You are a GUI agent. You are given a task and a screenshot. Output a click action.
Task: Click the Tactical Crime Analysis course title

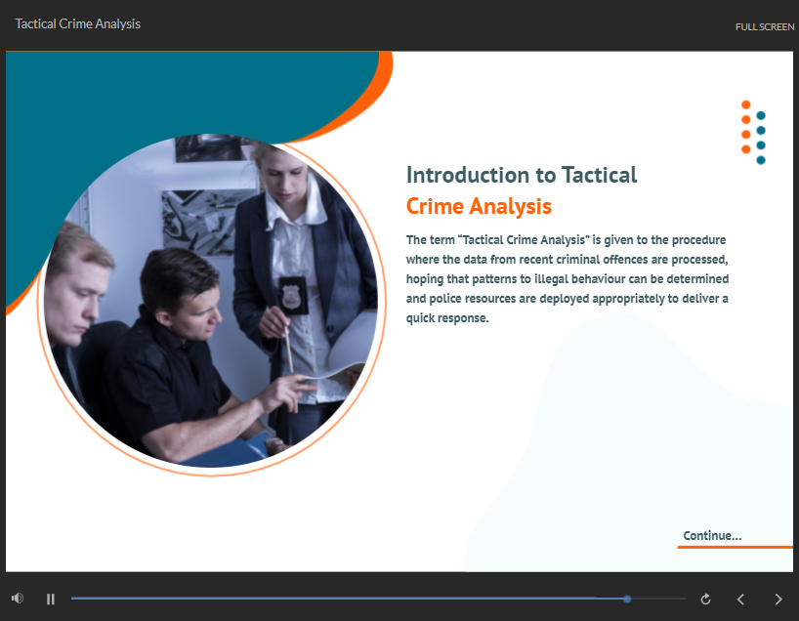coord(78,24)
